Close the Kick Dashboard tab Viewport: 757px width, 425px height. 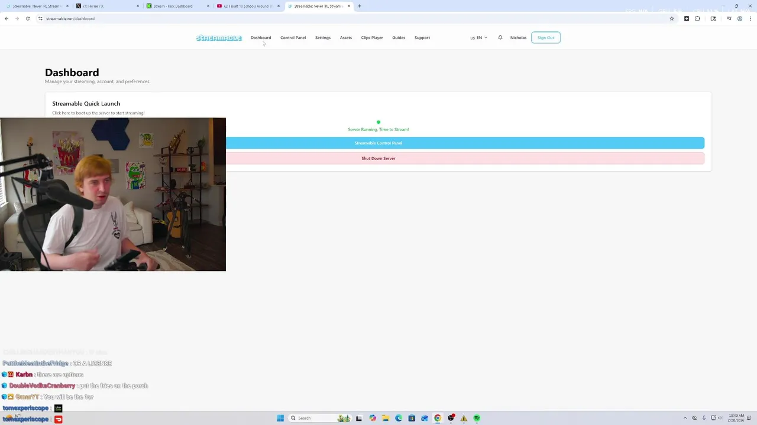(x=208, y=6)
